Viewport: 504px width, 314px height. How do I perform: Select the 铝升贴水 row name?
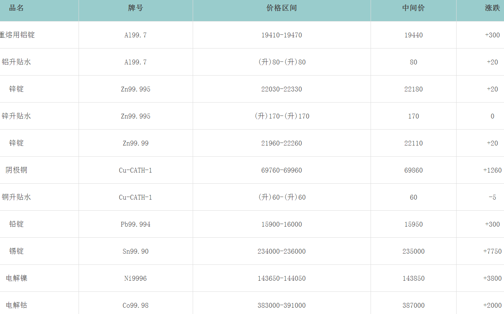[x=16, y=62]
